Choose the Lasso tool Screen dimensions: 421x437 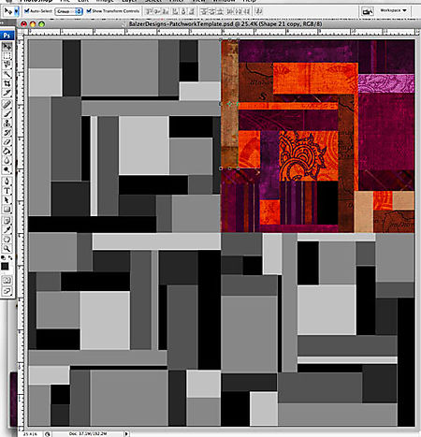tap(7, 65)
